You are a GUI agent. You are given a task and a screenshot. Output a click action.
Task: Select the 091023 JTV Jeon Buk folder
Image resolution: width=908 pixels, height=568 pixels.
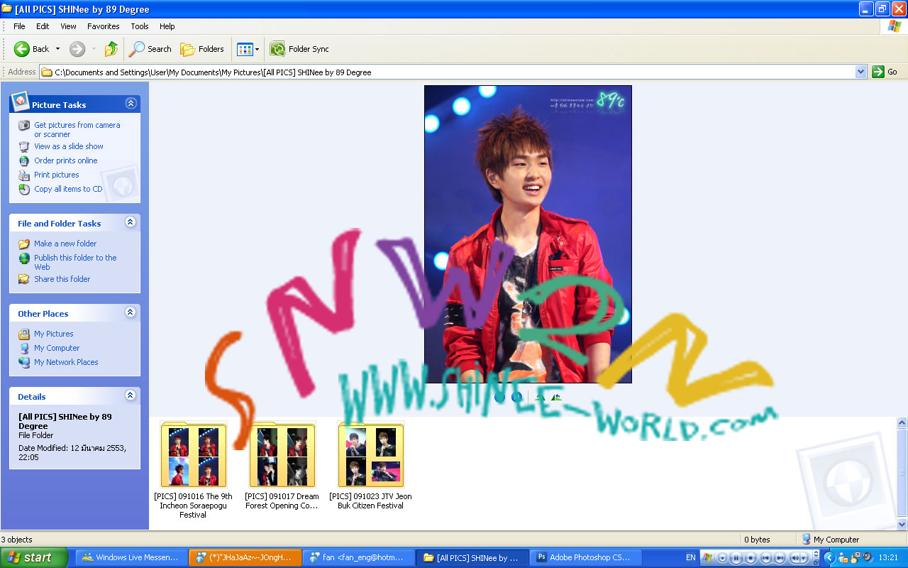coord(370,466)
